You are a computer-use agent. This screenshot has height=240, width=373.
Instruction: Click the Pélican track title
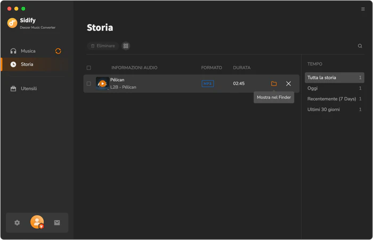[117, 80]
